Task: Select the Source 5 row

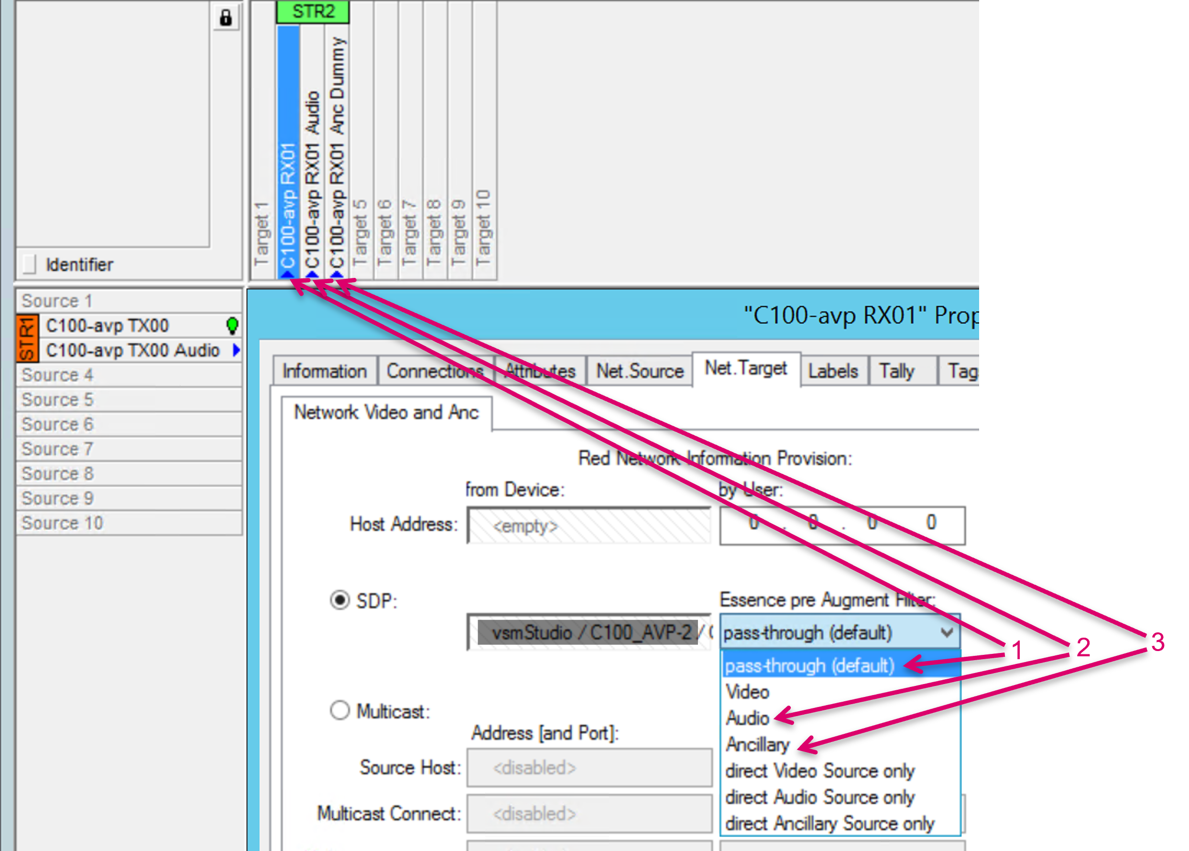Action: [x=128, y=399]
